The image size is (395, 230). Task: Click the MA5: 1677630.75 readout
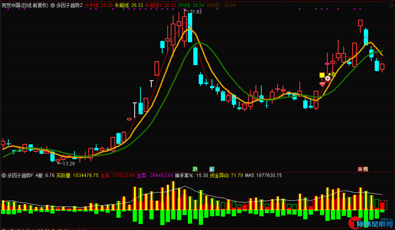coord(263,175)
